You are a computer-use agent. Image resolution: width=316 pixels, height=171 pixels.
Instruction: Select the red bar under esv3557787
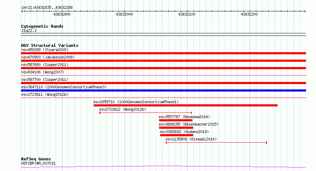[x=176, y=120]
